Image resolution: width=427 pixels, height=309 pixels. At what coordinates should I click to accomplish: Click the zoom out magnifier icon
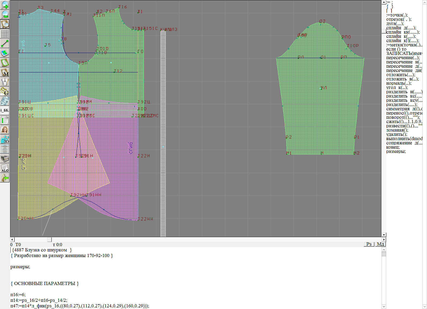(5, 14)
